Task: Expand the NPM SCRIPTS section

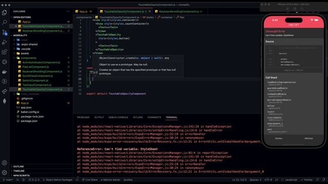Action: [22, 175]
